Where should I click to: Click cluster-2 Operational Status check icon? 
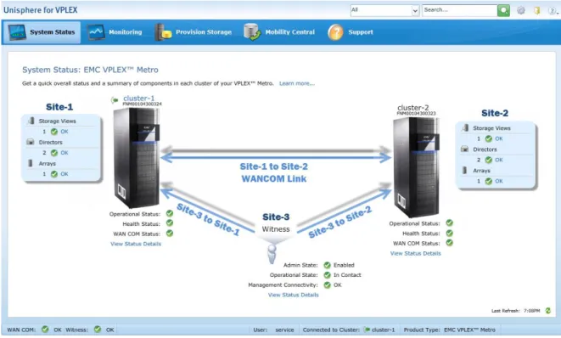click(449, 223)
